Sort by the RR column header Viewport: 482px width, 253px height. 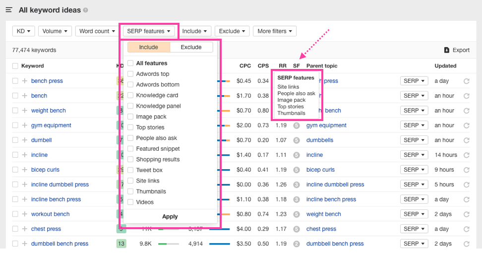coord(283,66)
